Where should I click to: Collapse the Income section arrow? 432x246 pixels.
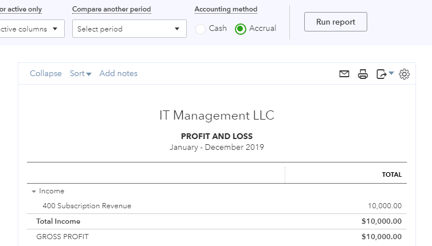pyautogui.click(x=34, y=192)
